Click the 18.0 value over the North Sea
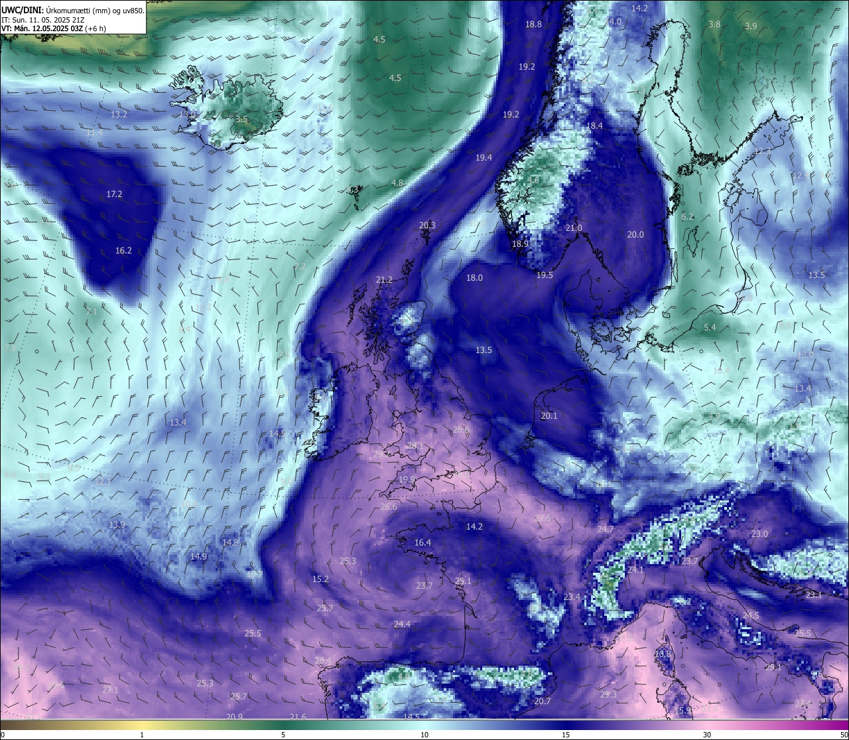The height and width of the screenshot is (740, 849). 474,278
